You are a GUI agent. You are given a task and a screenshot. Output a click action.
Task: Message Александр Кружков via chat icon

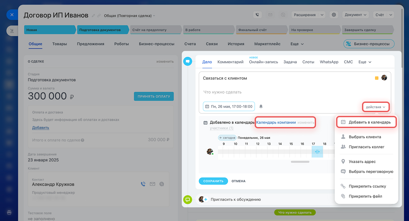pyautogui.click(x=162, y=184)
